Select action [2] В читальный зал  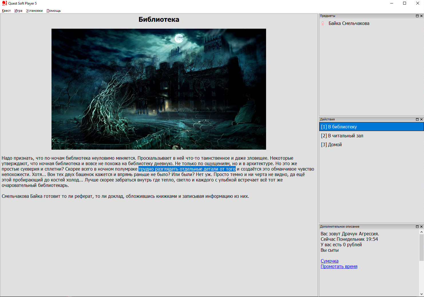tap(371, 136)
